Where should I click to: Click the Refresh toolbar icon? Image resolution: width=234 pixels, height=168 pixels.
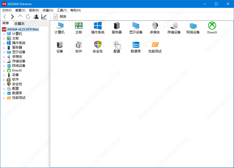28,17
